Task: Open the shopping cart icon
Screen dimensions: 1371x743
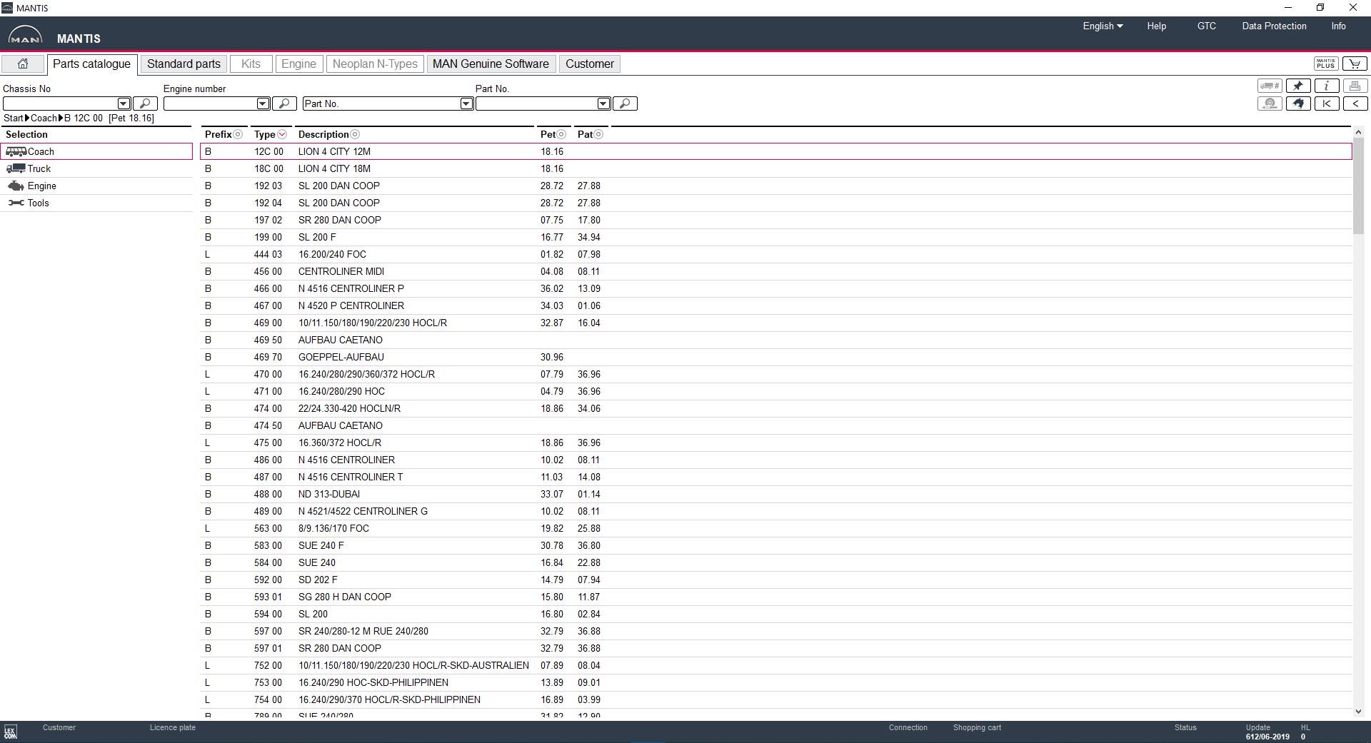Action: 1355,64
